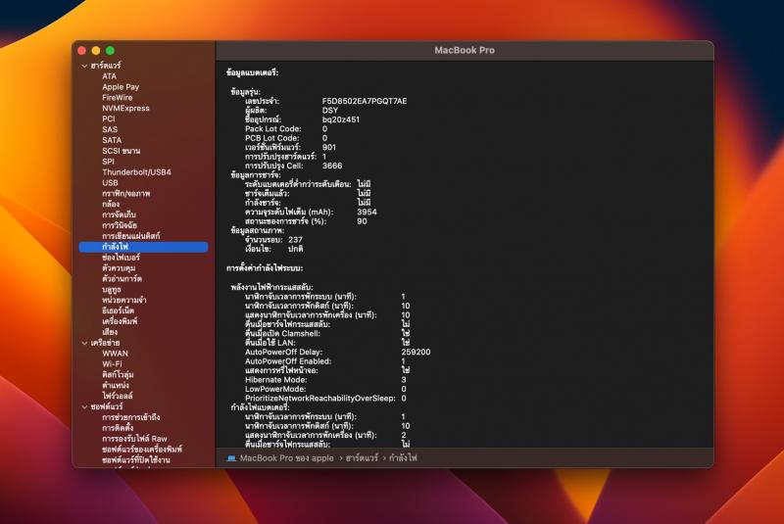Click full charge capacity value 3954
The image size is (784, 524).
click(367, 213)
